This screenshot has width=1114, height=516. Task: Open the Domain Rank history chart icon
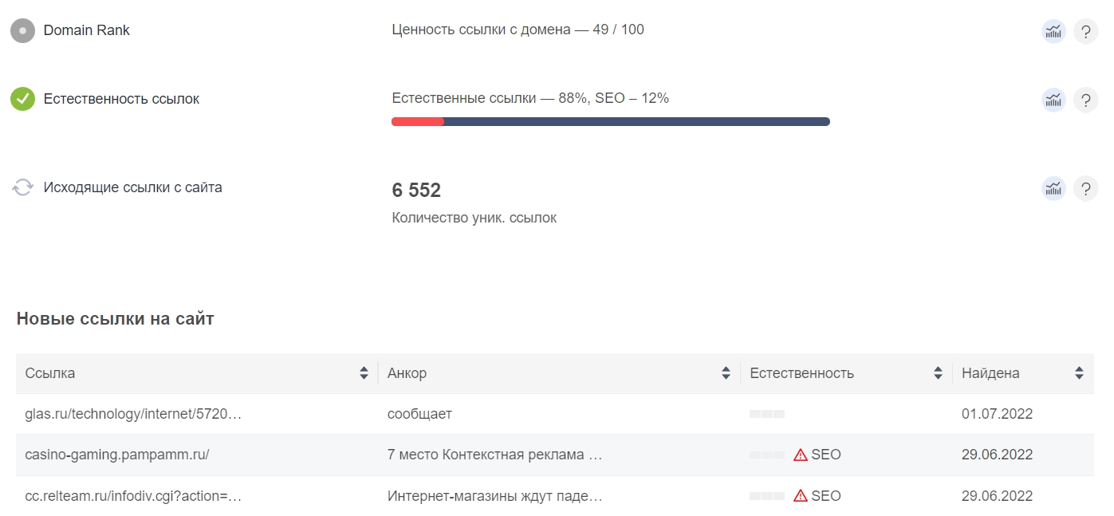point(1053,31)
